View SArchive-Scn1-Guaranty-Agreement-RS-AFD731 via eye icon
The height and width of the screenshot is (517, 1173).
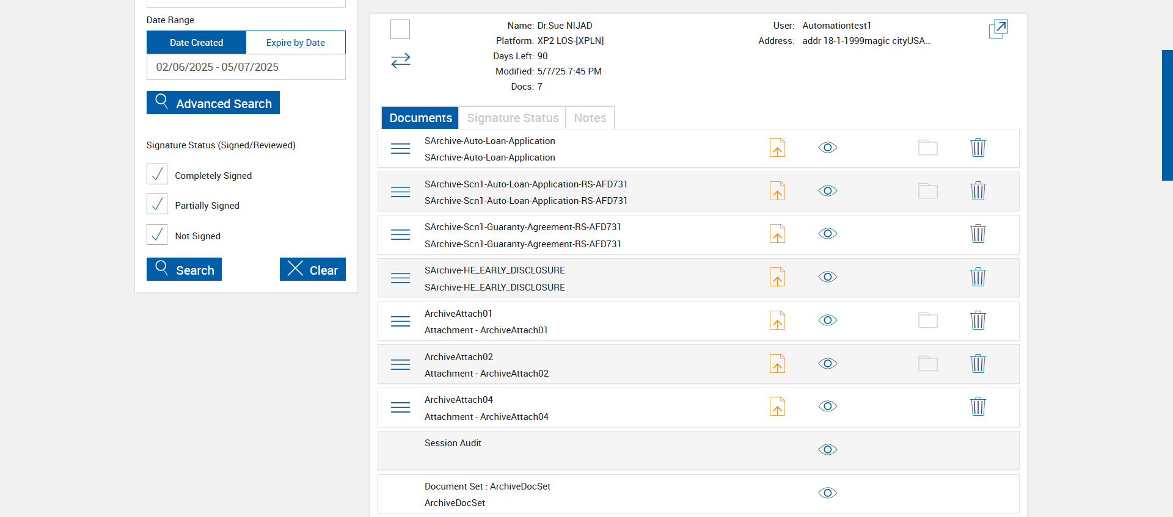click(x=828, y=234)
